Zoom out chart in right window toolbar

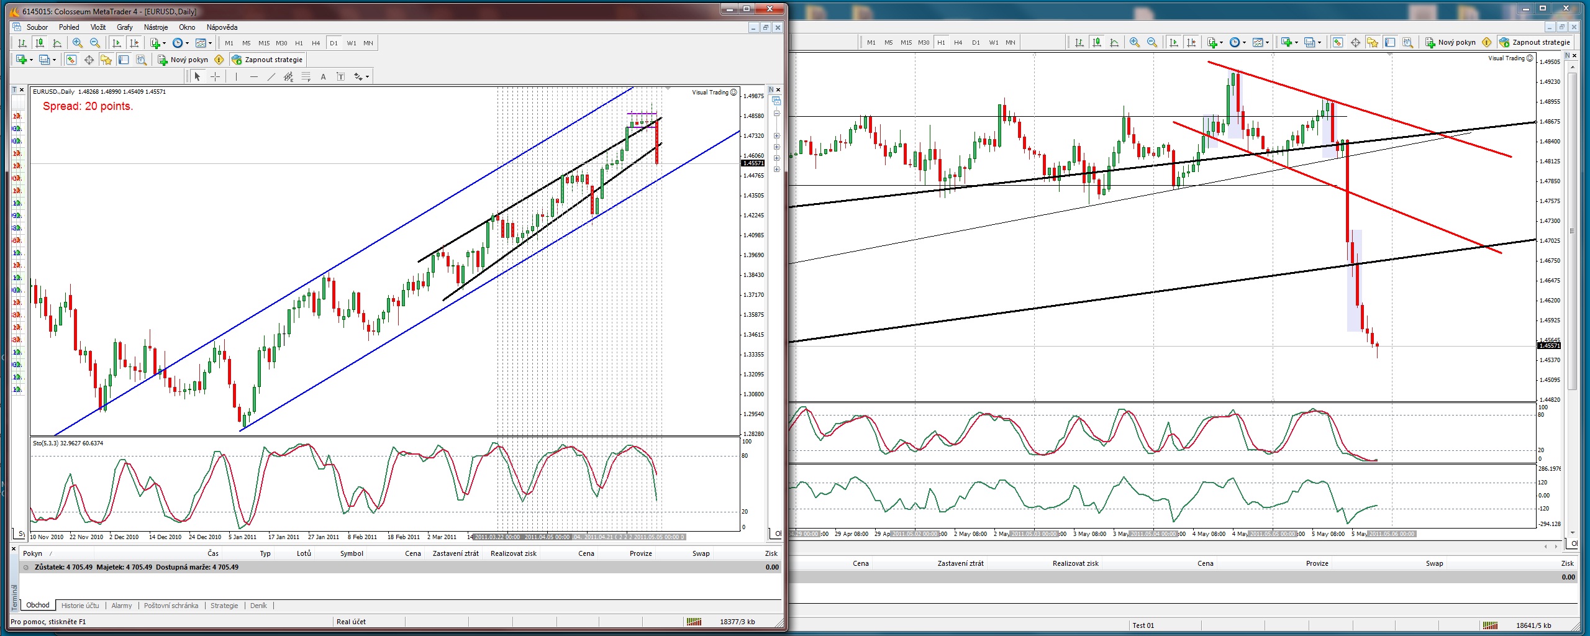tap(1152, 42)
